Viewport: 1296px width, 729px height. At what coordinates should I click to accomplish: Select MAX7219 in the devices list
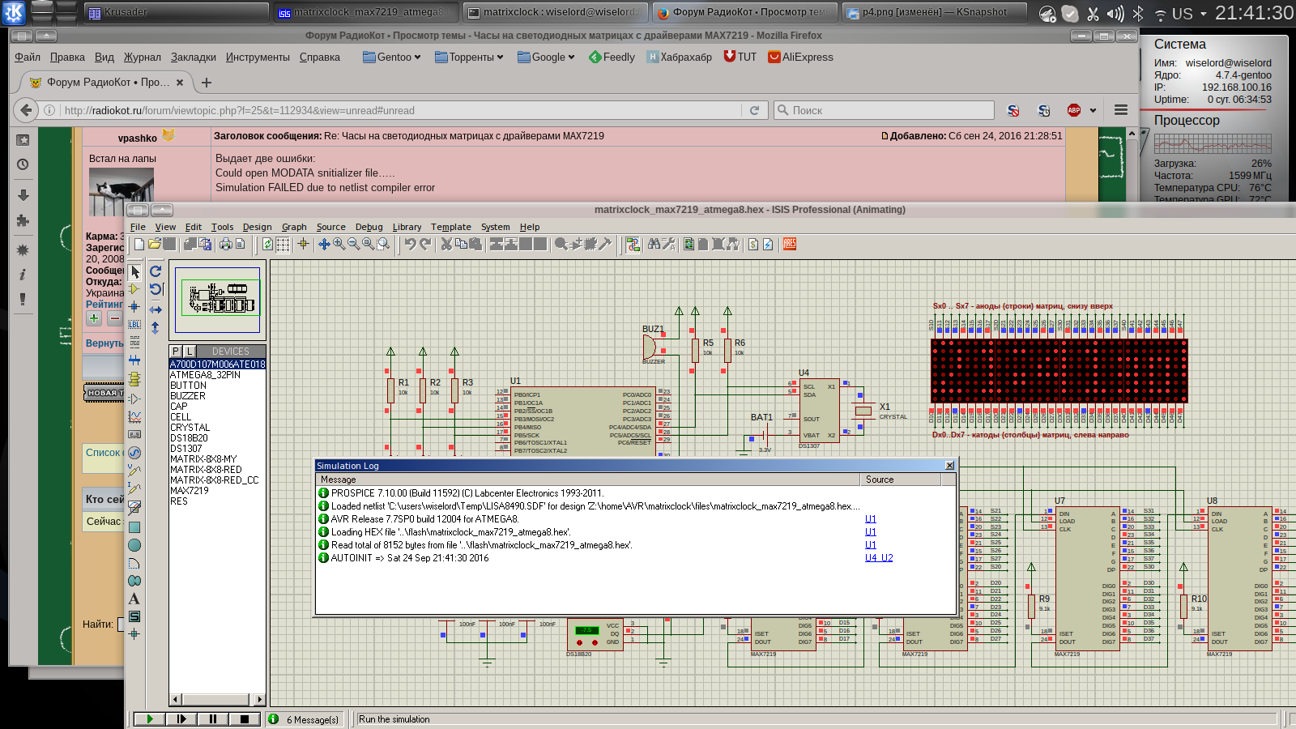point(190,491)
